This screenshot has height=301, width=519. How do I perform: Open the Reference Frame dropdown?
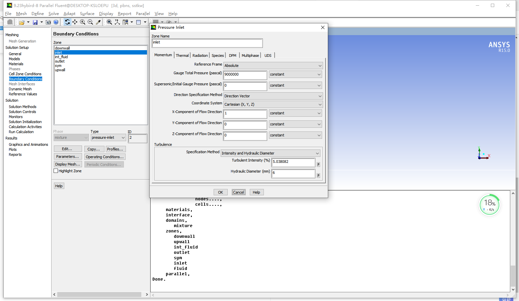273,66
